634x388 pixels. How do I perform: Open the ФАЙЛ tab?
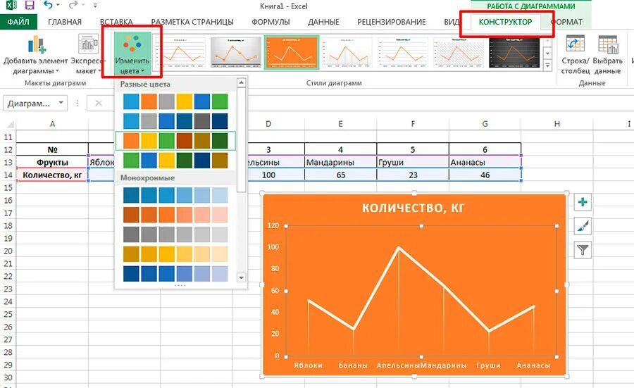(x=18, y=22)
